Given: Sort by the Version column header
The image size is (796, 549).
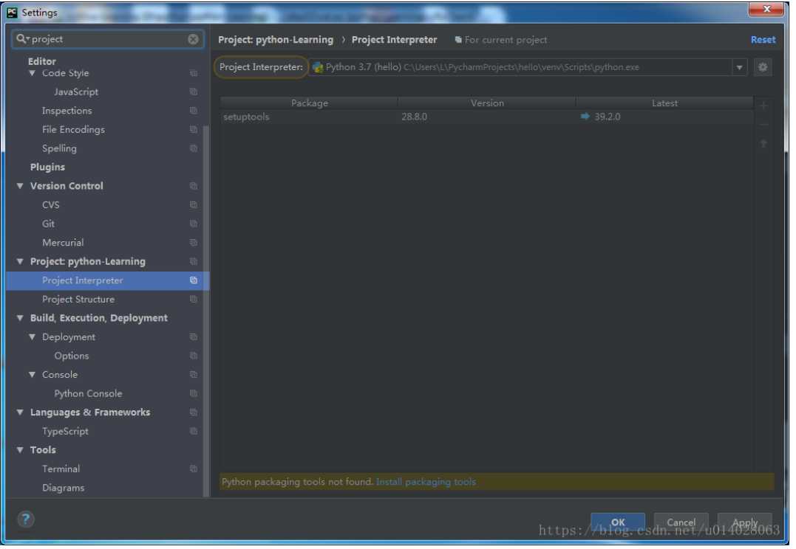Looking at the screenshot, I should click(487, 103).
